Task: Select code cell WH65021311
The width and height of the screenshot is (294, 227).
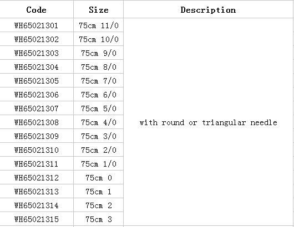Action: (37, 164)
